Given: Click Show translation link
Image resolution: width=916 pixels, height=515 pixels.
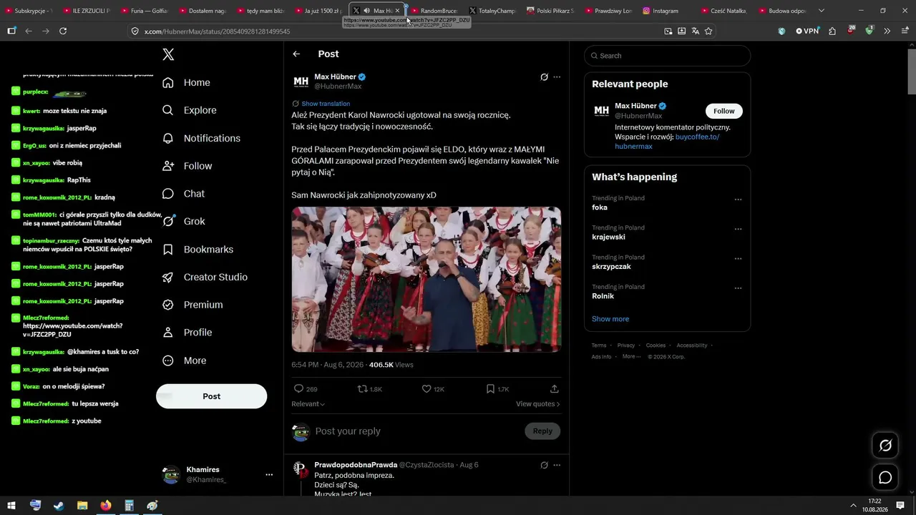Looking at the screenshot, I should [326, 104].
